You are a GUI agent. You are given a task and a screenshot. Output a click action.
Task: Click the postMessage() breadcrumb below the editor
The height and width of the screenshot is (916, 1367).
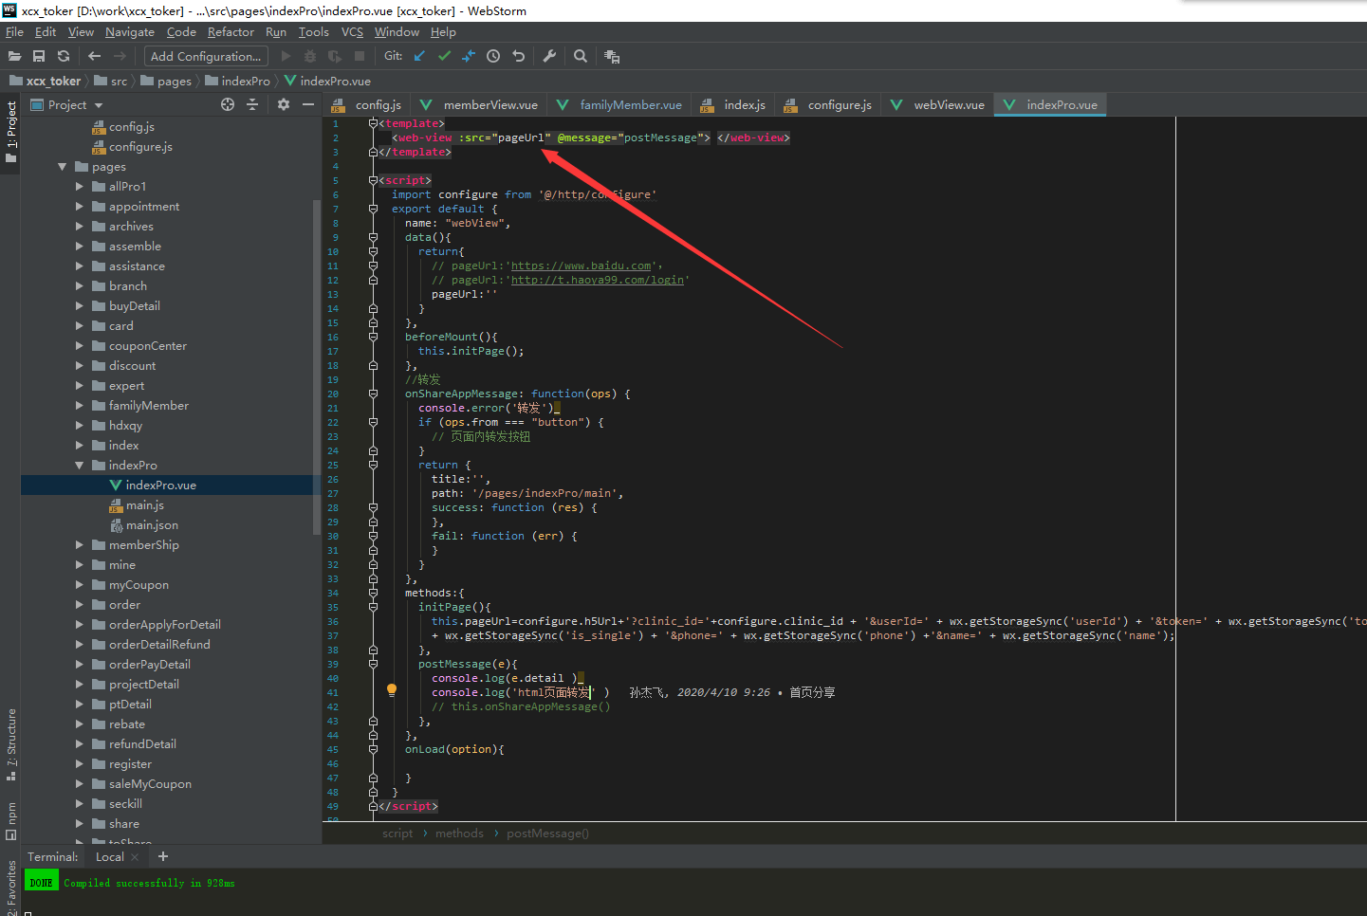[x=547, y=834]
